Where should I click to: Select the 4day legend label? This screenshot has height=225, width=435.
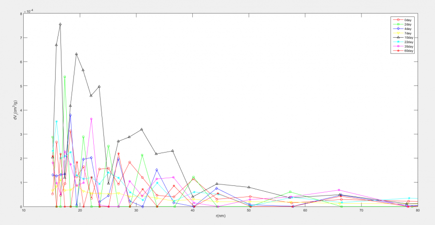click(407, 29)
